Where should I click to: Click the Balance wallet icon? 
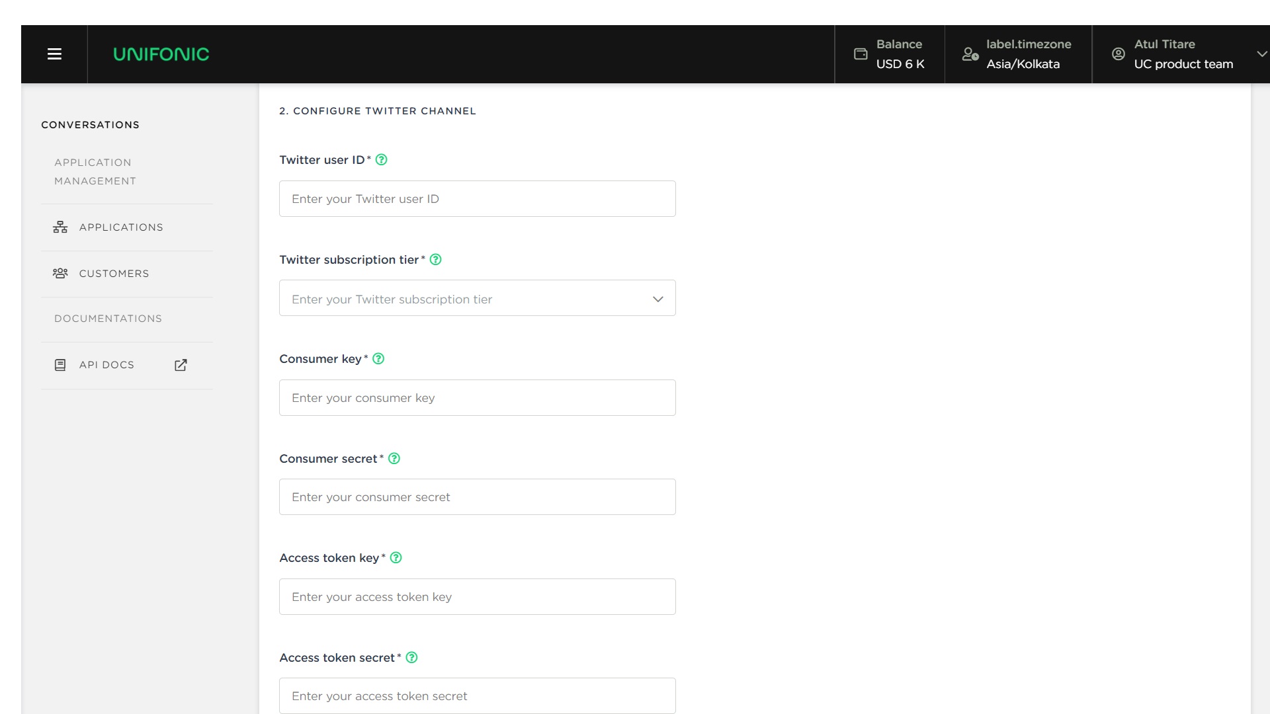point(861,54)
